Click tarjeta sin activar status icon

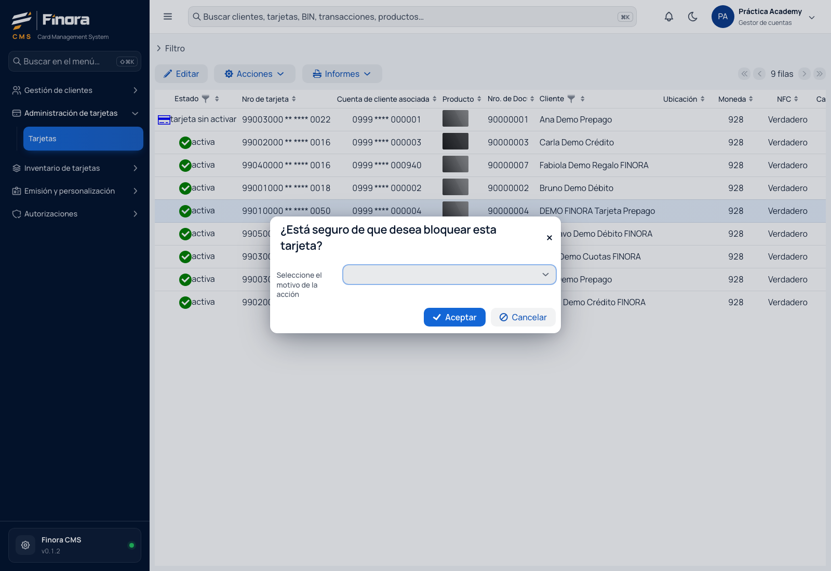click(164, 120)
